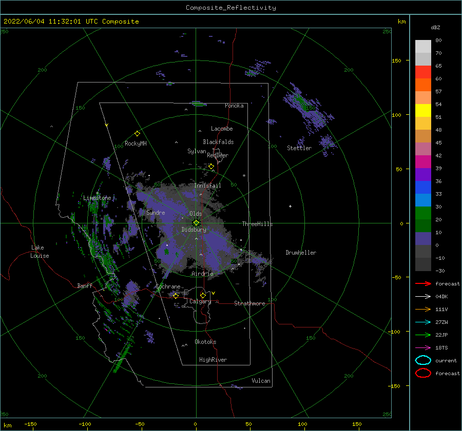Select the Lacombe label
This screenshot has height=431, width=462.
(222, 129)
